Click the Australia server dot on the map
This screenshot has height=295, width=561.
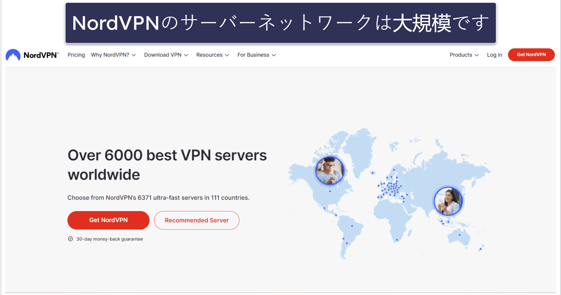(459, 235)
